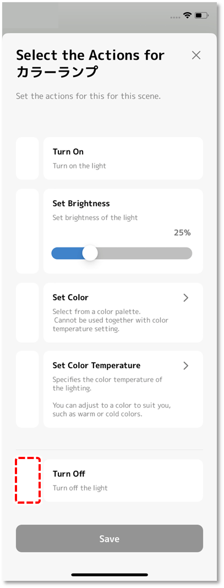Check the box beside Set Color
The width and height of the screenshot is (224, 588).
coord(28,312)
